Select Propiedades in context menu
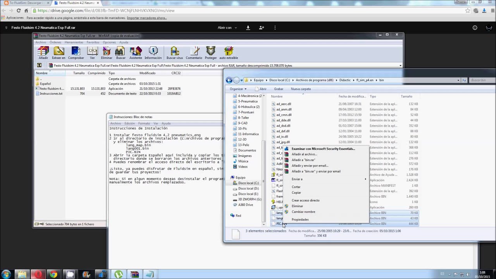The height and width of the screenshot is (279, 496). 300,220
